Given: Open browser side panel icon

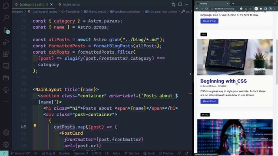Looking at the screenshot, I should (x=265, y=9).
